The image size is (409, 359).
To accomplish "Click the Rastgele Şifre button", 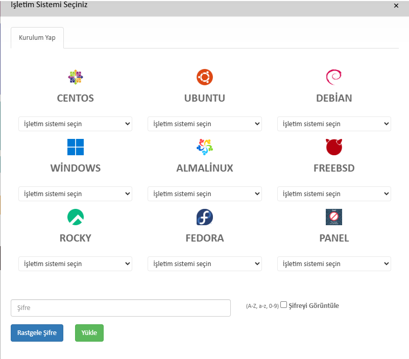I will 37,332.
